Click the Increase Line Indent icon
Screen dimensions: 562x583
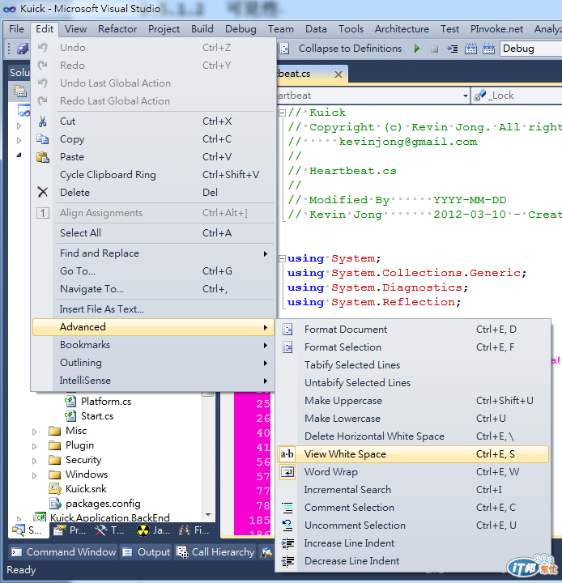coord(287,543)
